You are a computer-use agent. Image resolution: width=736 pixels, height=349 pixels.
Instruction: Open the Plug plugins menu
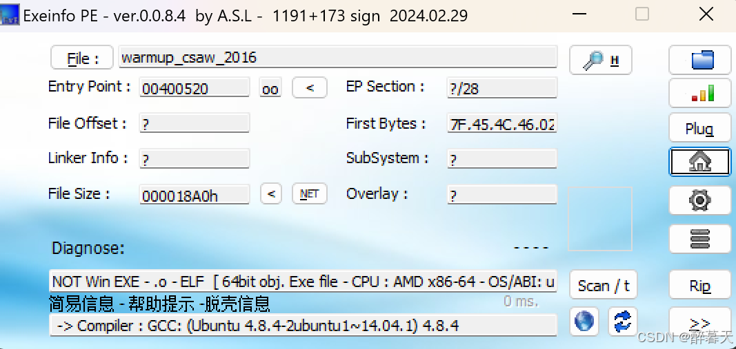[x=699, y=128]
